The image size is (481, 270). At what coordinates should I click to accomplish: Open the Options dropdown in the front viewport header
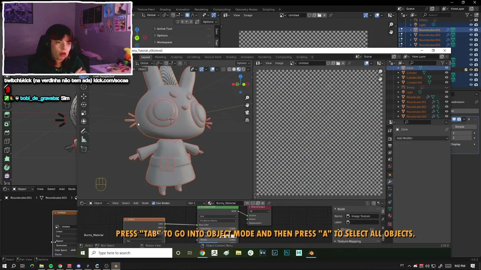pos(244,63)
